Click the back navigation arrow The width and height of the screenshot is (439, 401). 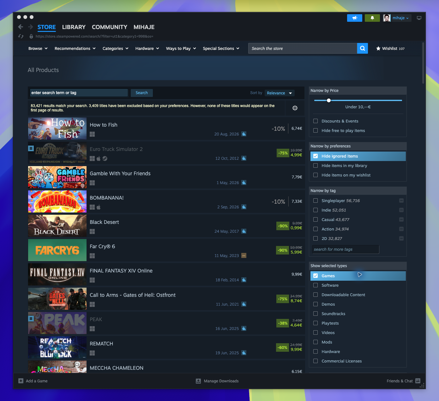coord(21,27)
